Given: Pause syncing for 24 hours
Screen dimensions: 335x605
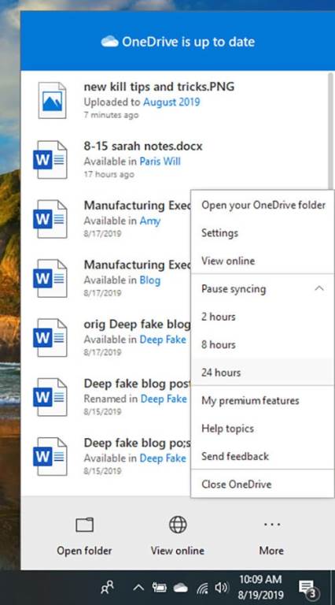Looking at the screenshot, I should pos(263,373).
